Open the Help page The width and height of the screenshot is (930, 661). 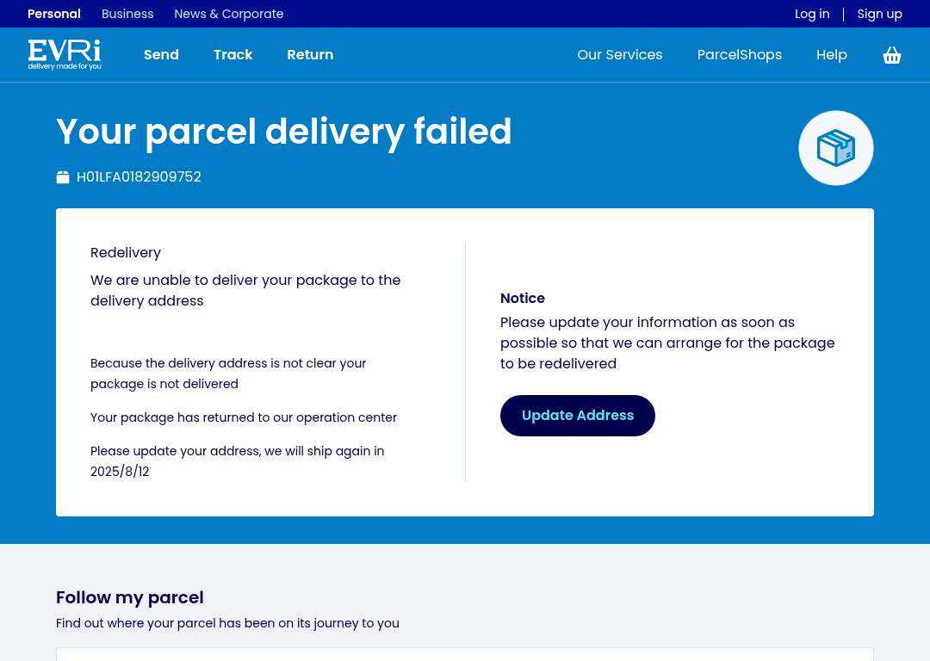click(832, 54)
